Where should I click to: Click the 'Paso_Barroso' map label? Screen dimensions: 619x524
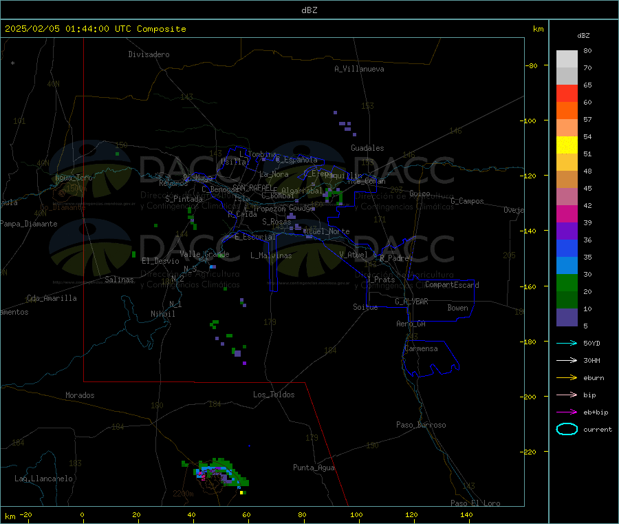(x=421, y=426)
